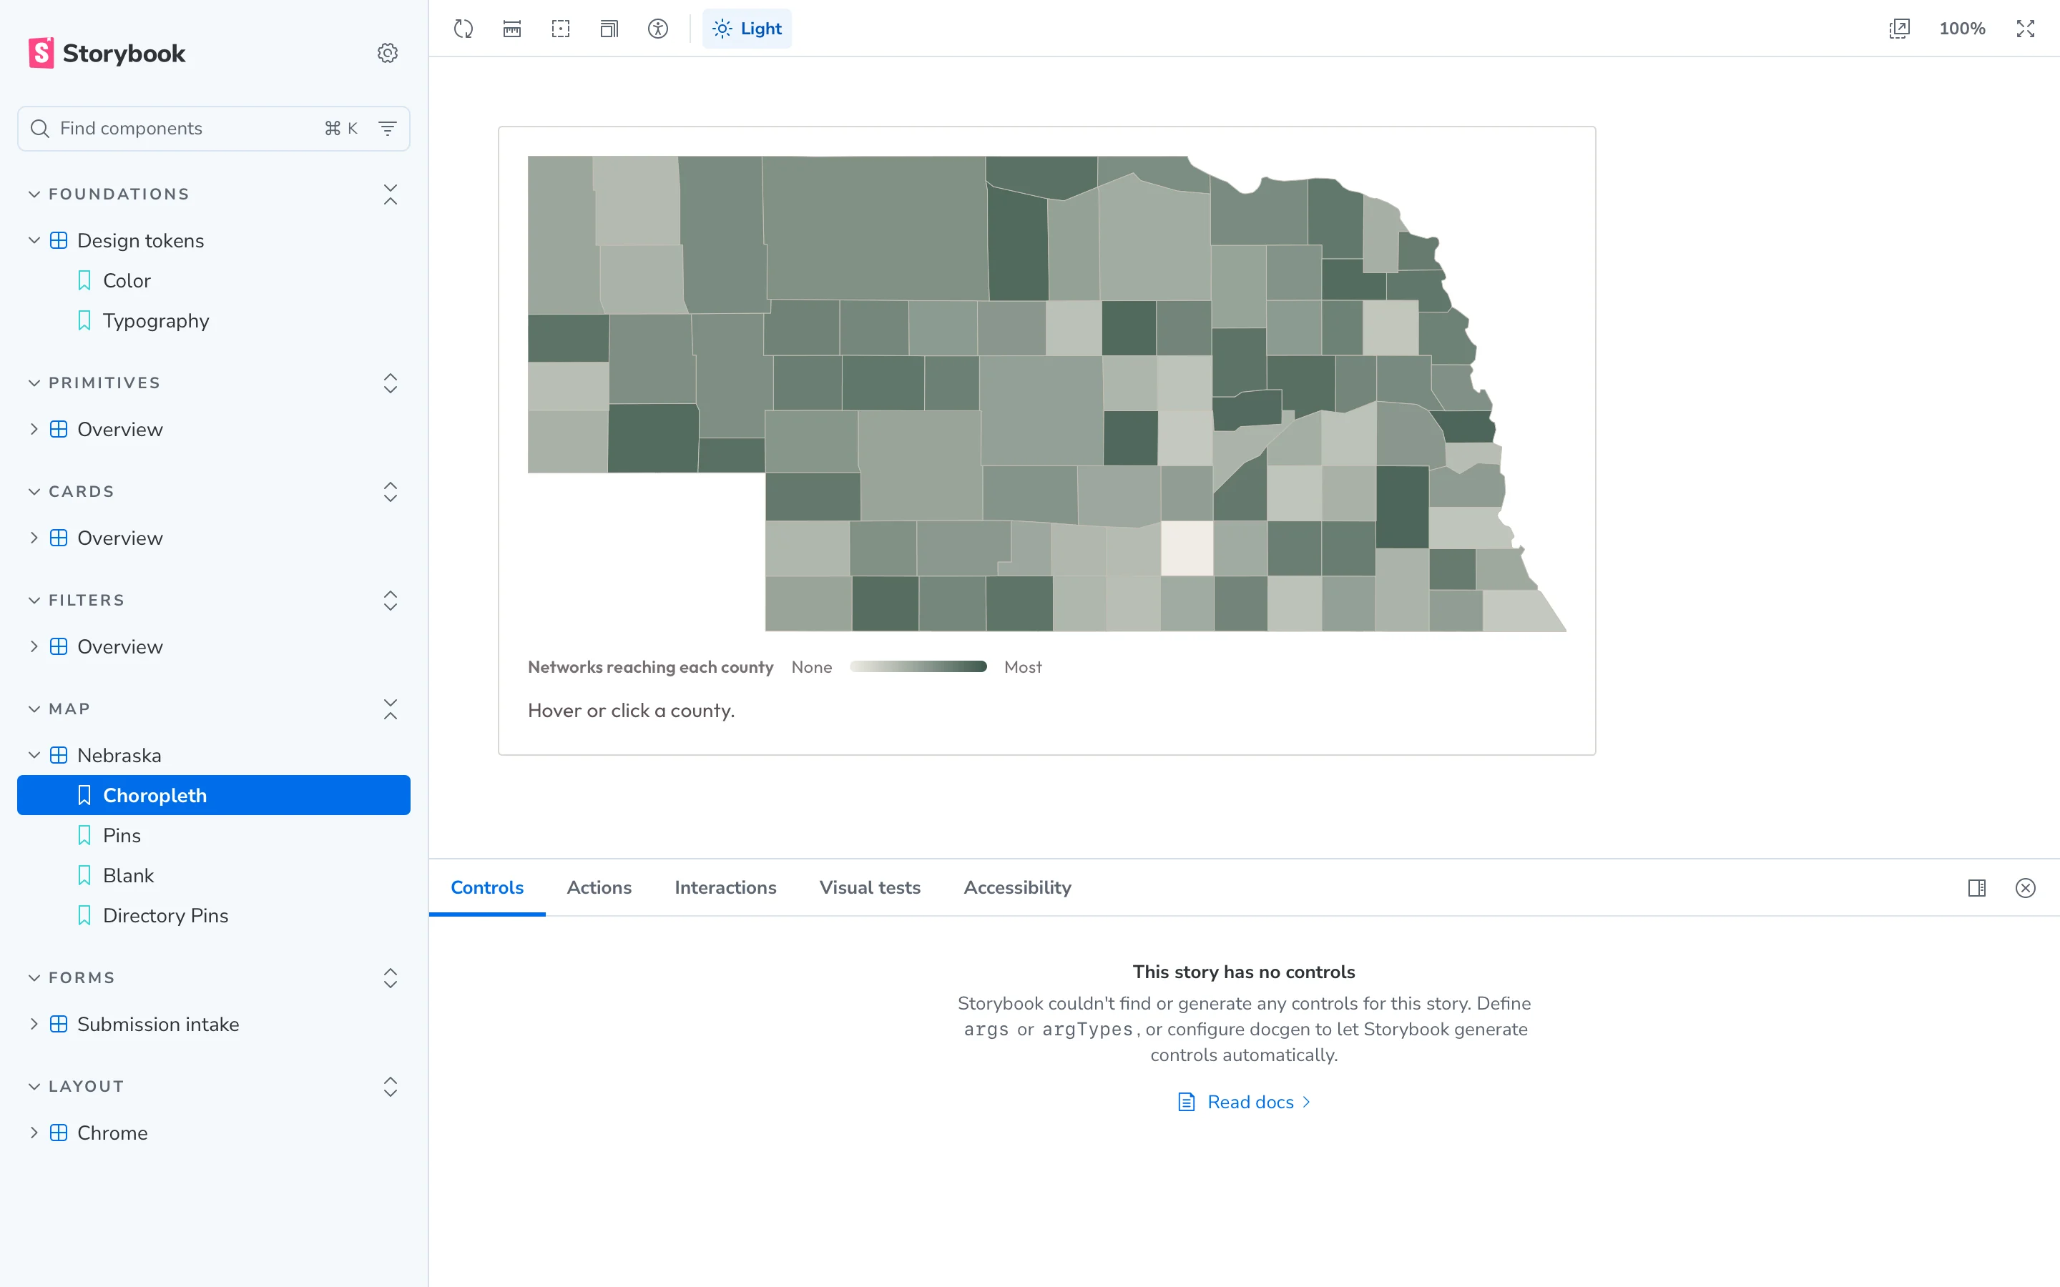The image size is (2060, 1287).
Task: Expand all under PRIMITIVES icon
Action: [391, 383]
